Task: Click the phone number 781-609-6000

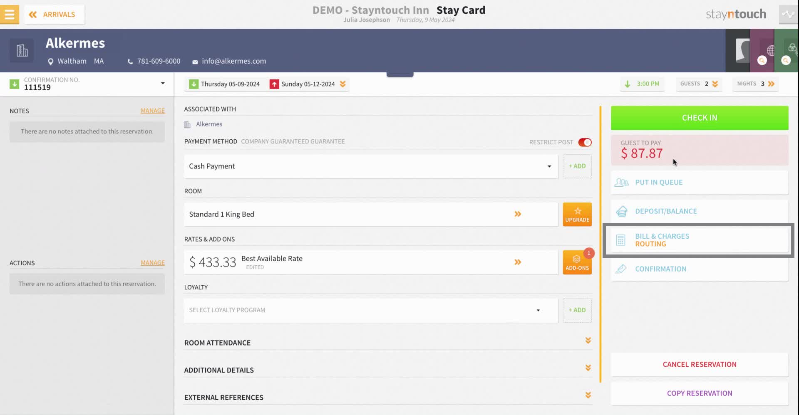Action: 159,61
